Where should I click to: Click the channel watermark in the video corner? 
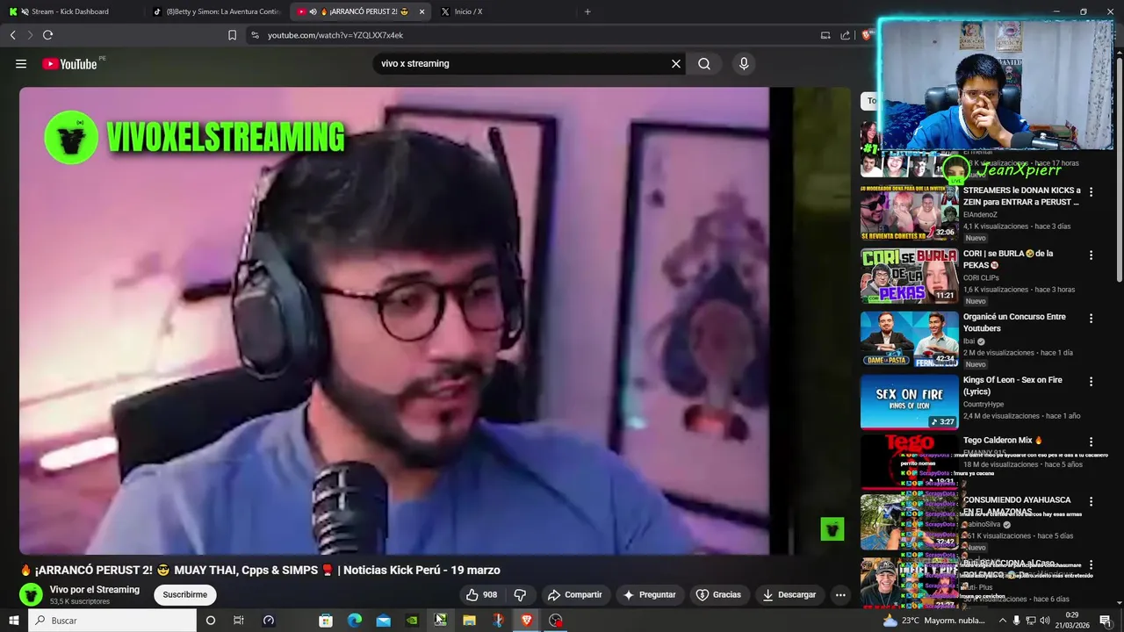[x=832, y=528]
